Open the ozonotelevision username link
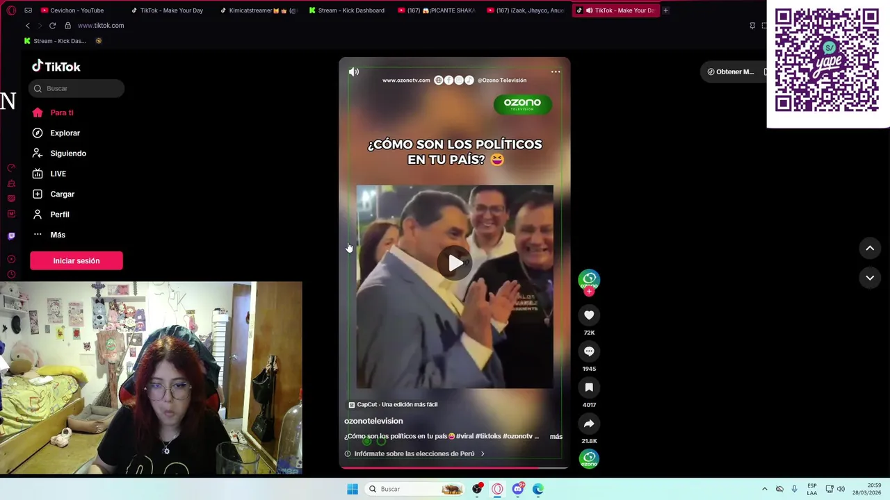890x500 pixels. click(x=373, y=421)
